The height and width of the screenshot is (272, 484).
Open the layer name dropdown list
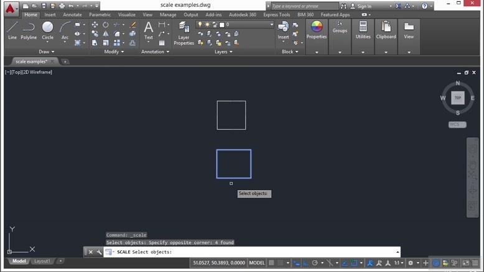(x=272, y=24)
